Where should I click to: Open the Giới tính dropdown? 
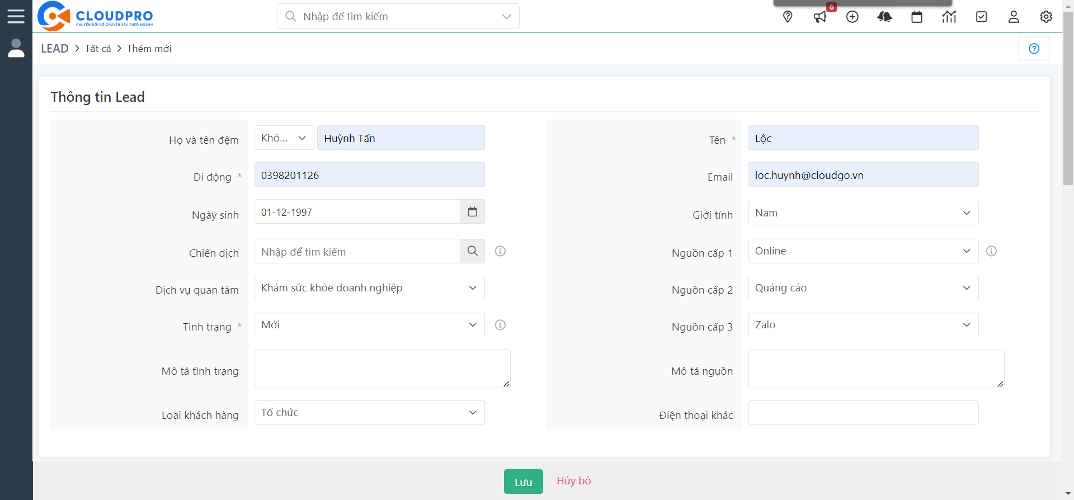pyautogui.click(x=863, y=213)
